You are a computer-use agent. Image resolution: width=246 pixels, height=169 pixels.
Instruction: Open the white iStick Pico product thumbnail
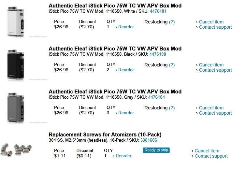pos(16,20)
